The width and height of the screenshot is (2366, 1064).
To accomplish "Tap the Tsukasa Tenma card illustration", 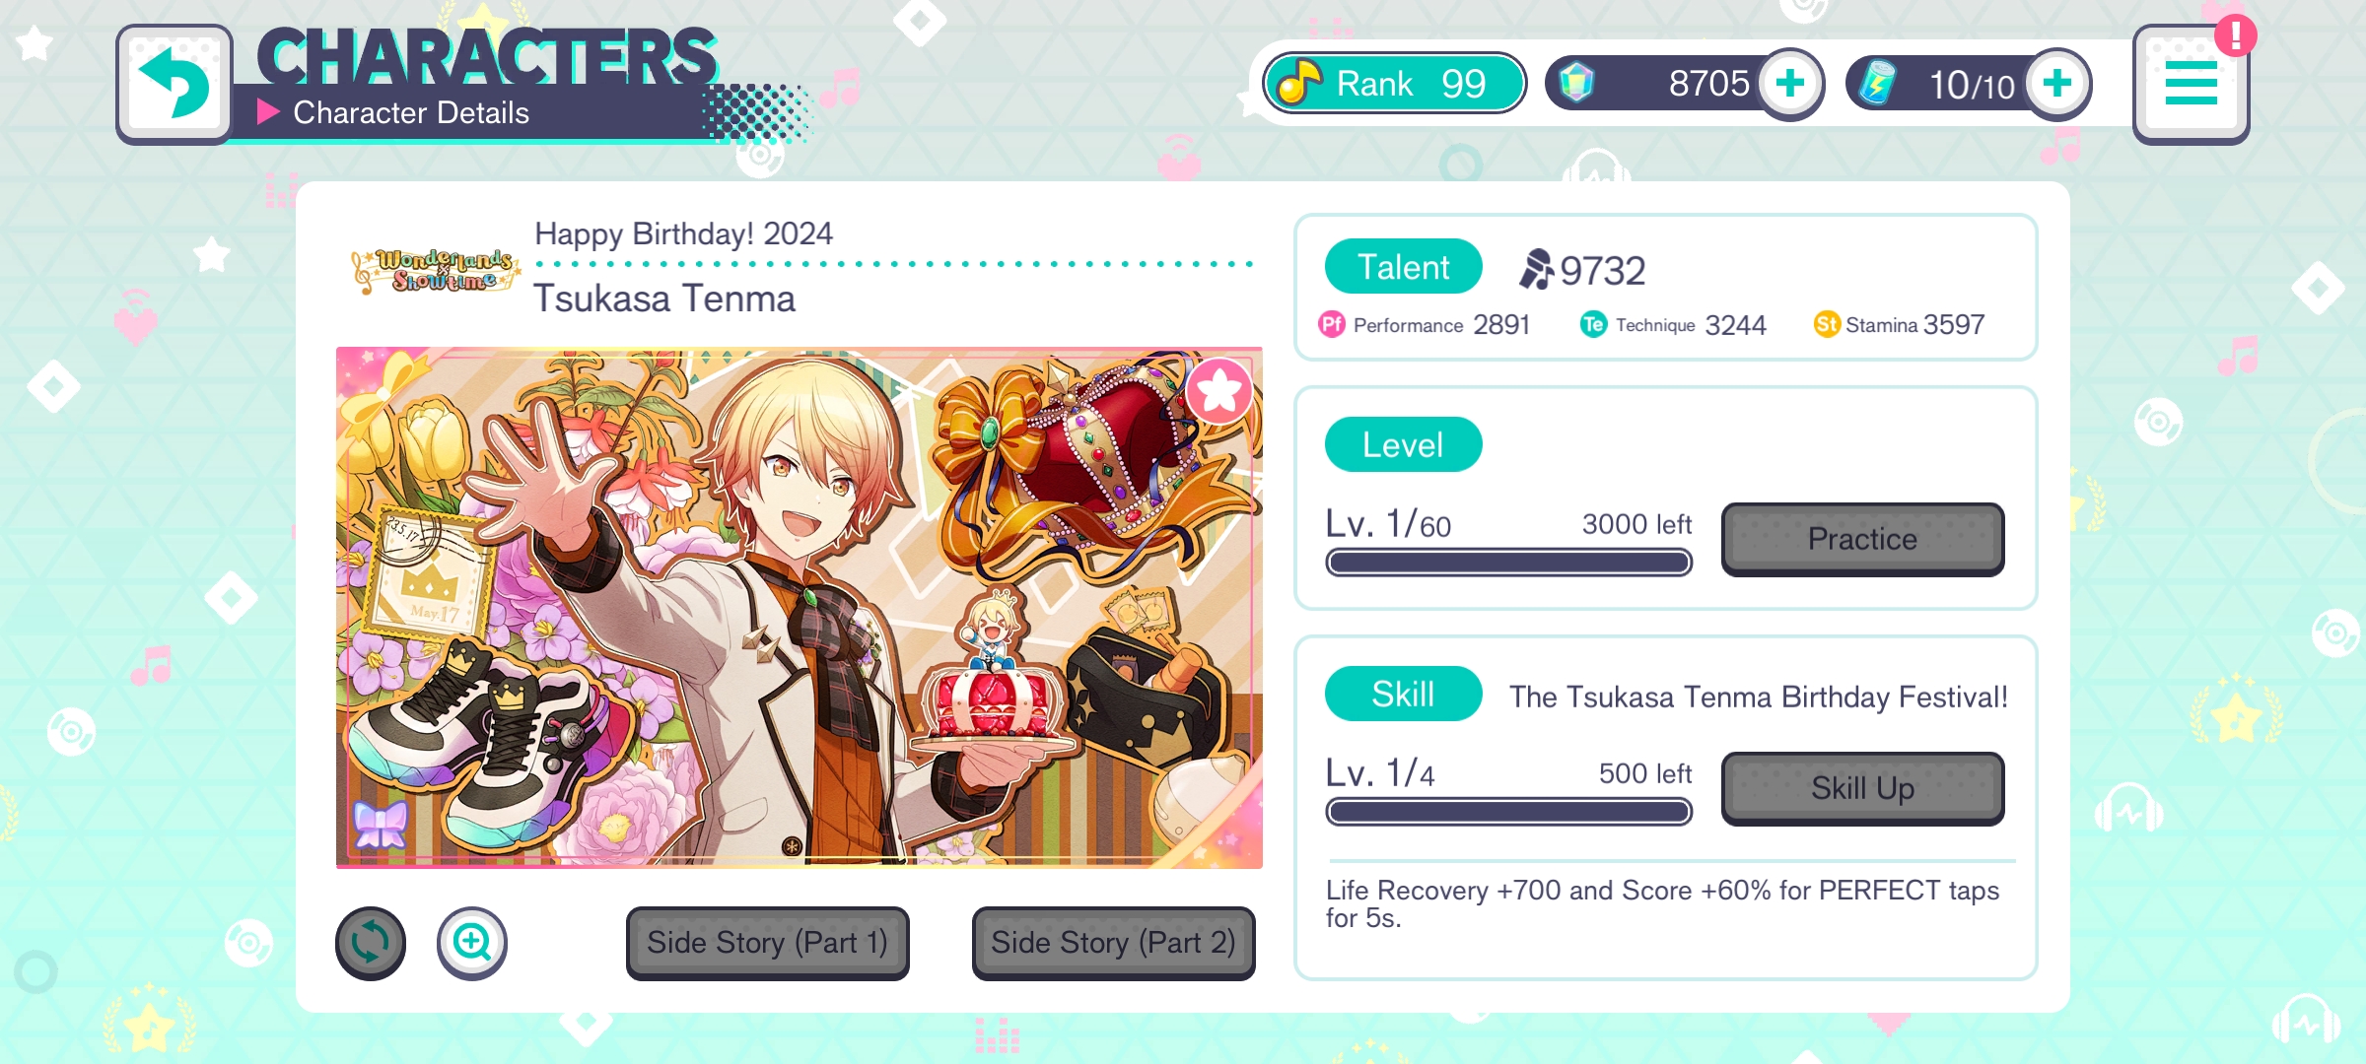I will click(x=799, y=608).
